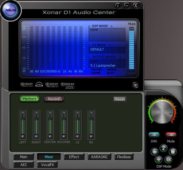The image size is (183, 170).
Task: Click the Dolby Pro Logic IIx icon
Action: 52,85
